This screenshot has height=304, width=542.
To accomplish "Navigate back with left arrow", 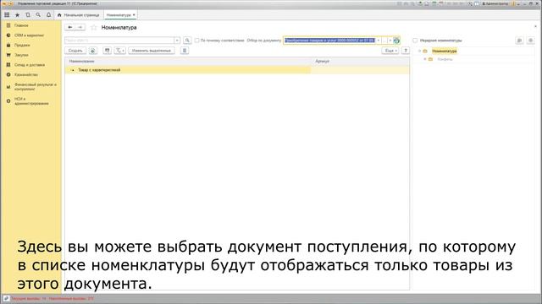I will tap(69, 27).
